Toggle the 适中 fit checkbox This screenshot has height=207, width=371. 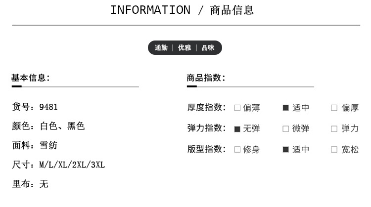(286, 149)
